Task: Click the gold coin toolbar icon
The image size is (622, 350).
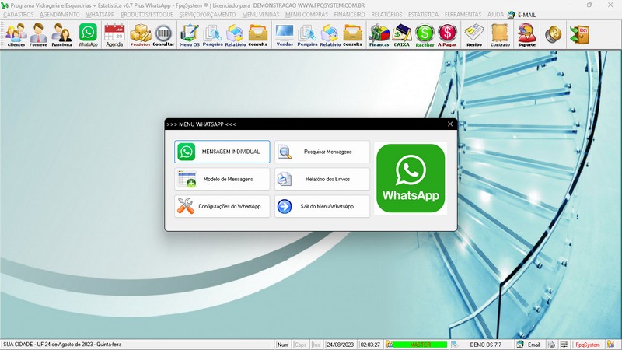Action: (x=553, y=35)
